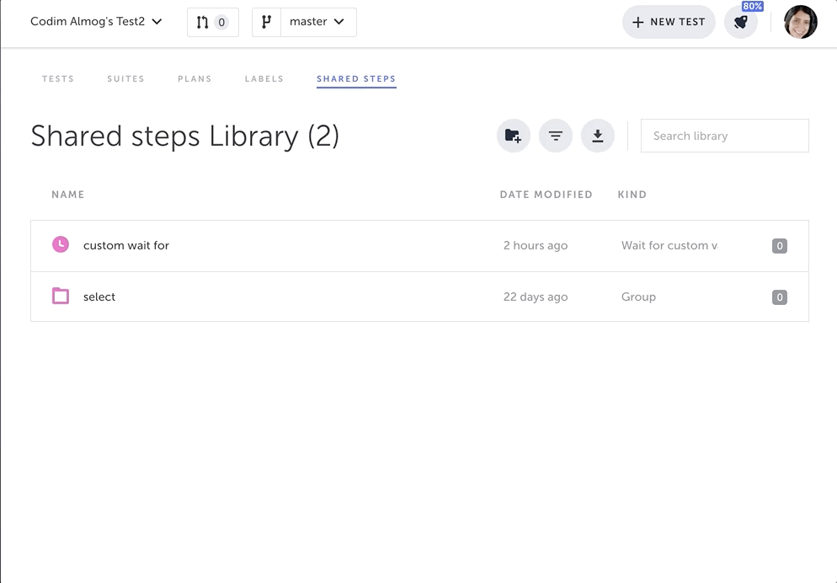Switch to the PLANS tab

pos(195,78)
